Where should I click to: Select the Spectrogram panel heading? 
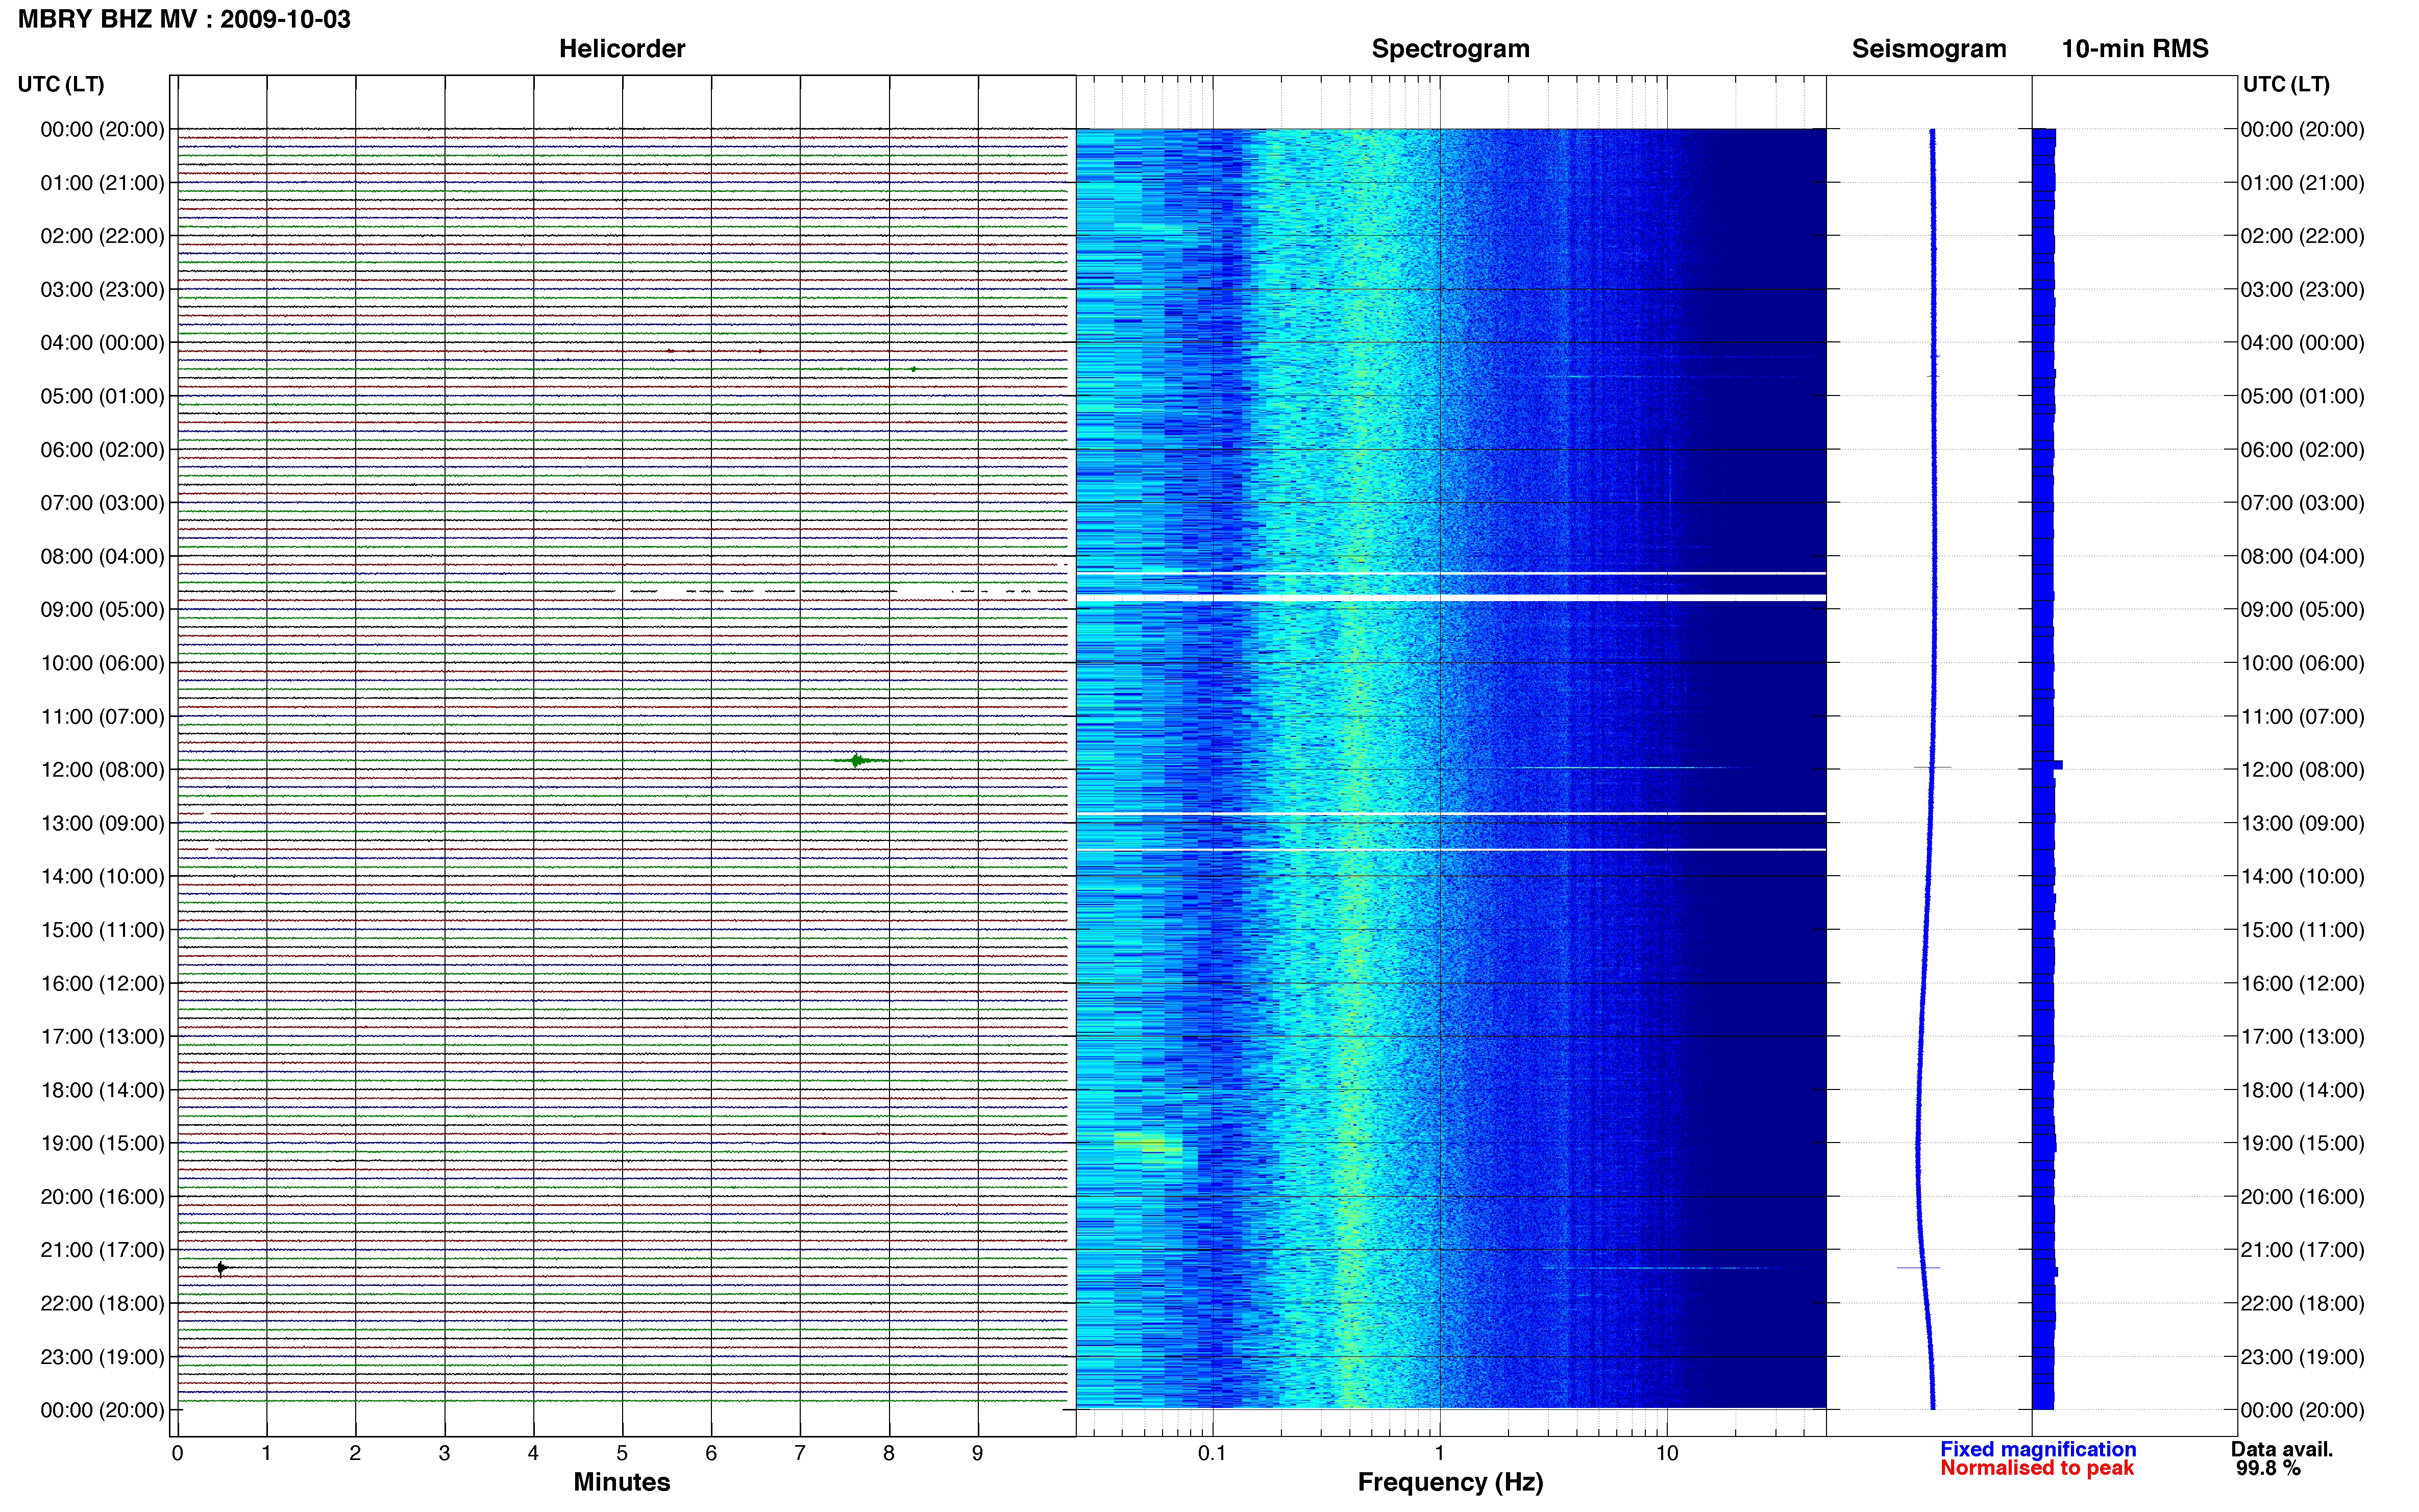point(1450,49)
